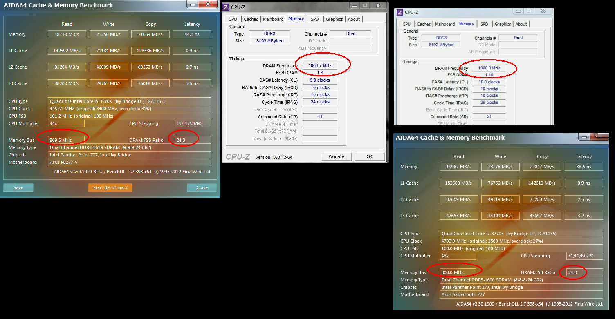Open About tab in the 1000.0 MHz CPU-Z window
Viewport: 615px width, 319px height.
(x=521, y=24)
